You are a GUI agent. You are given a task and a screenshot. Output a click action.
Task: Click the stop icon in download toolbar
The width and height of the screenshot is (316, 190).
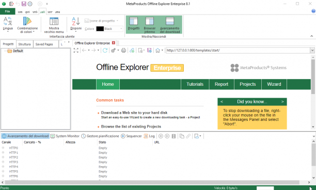[161, 136]
